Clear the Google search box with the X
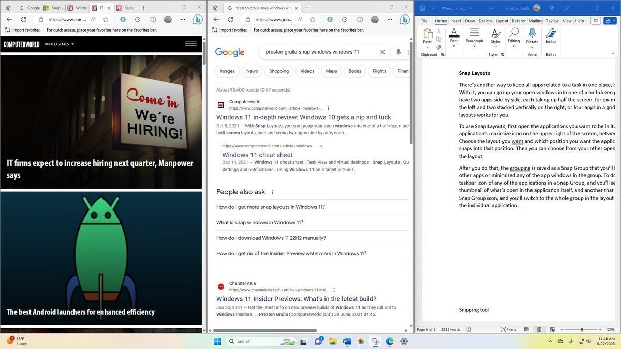Screen dimensions: 621x349 click(x=382, y=52)
